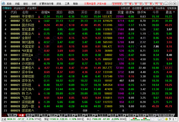Viewport: 179px width, 122px height.
Task: Select the 科创 bottom tab
Action: tap(44, 115)
